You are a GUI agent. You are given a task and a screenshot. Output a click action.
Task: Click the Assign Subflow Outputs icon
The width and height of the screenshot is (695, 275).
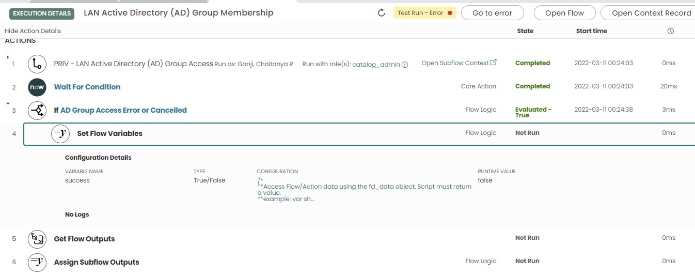37,262
